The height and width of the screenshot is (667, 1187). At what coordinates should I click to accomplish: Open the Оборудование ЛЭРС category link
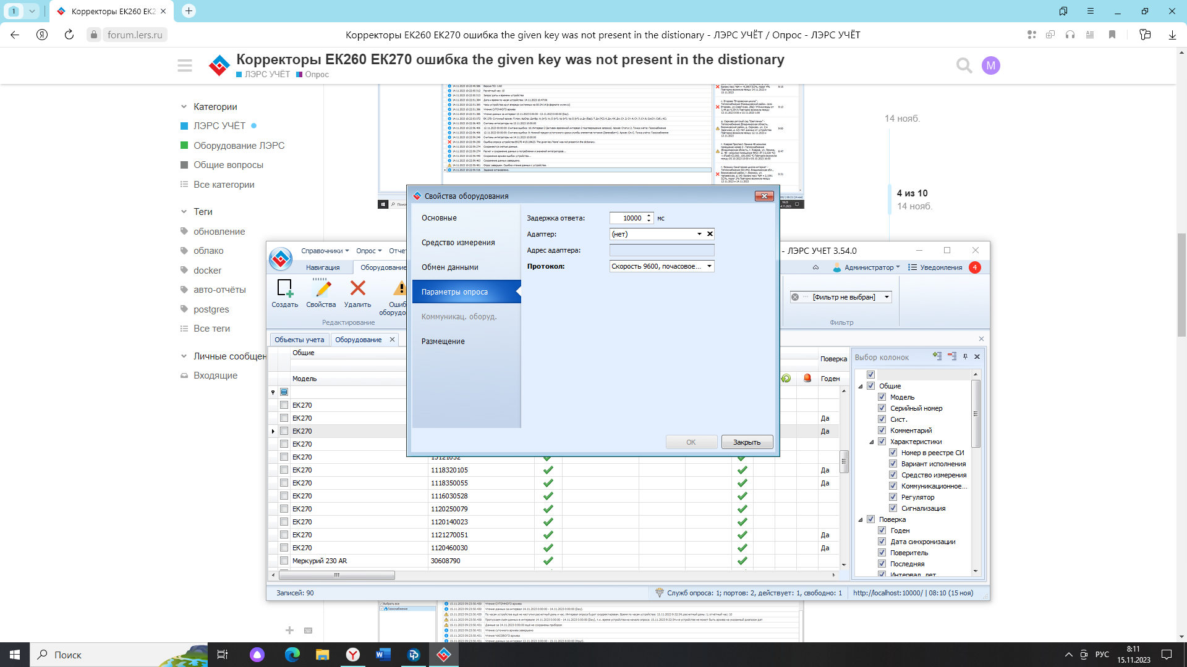[239, 146]
